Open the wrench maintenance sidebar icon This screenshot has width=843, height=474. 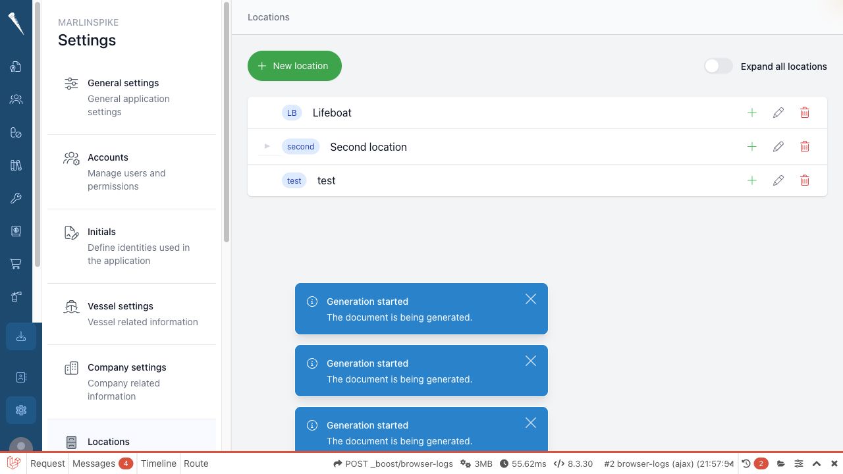pos(16,198)
